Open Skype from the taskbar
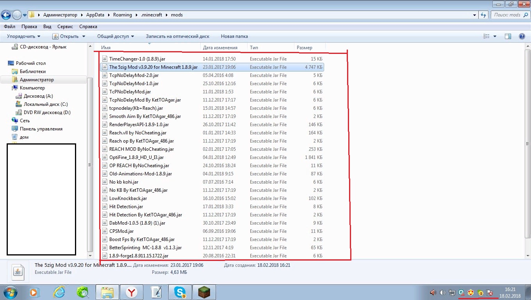Screen dimensions: 531x300 click(x=180, y=292)
